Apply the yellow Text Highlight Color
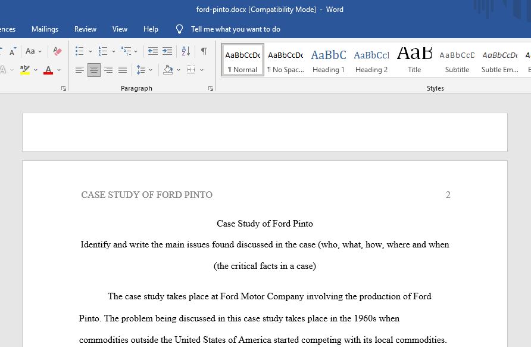 pyautogui.click(x=25, y=70)
